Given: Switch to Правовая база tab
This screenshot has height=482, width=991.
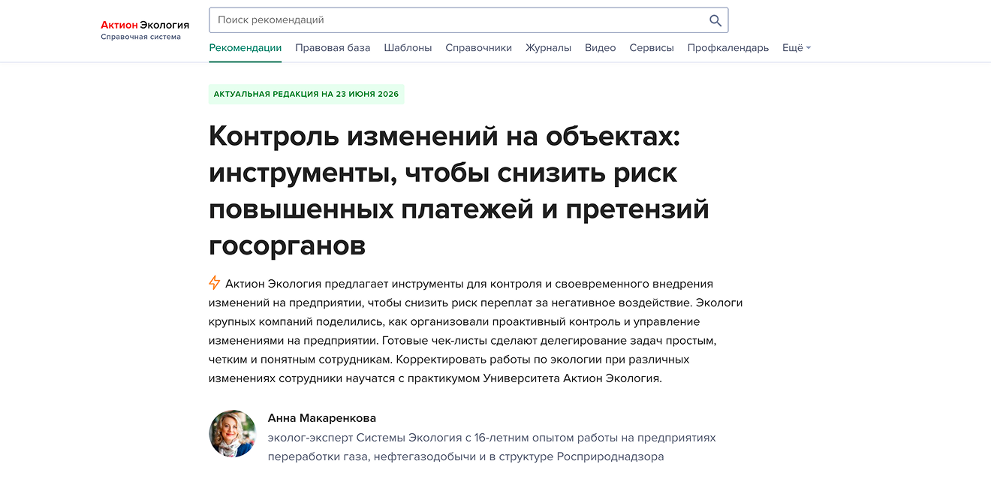Looking at the screenshot, I should (333, 48).
